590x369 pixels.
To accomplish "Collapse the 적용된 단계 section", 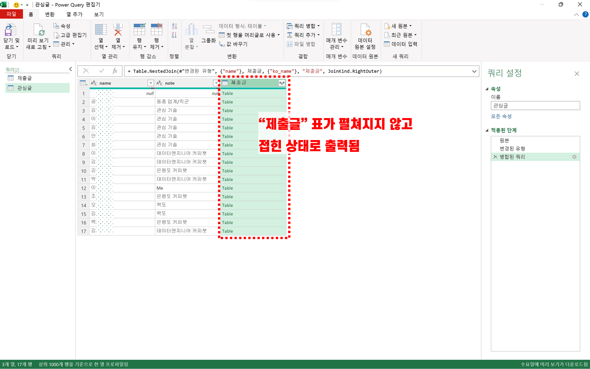I will click(487, 130).
